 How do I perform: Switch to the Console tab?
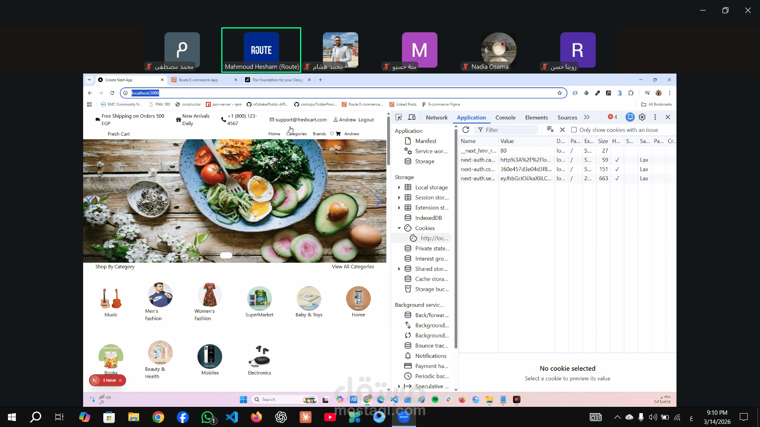(505, 118)
